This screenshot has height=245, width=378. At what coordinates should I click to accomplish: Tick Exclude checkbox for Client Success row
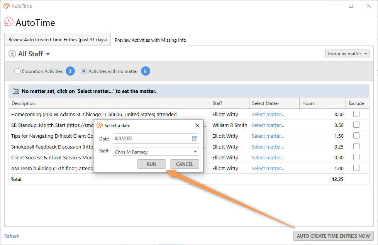pos(356,157)
